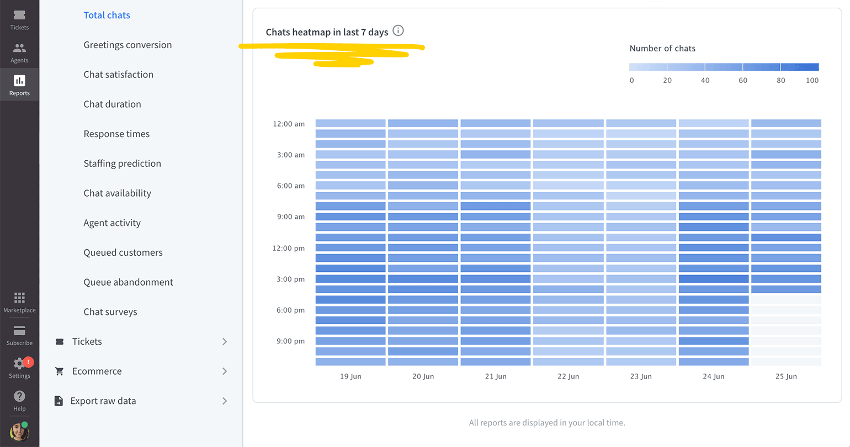Image resolution: width=850 pixels, height=447 pixels.
Task: Expand the Export raw data chevron
Action: pyautogui.click(x=225, y=401)
